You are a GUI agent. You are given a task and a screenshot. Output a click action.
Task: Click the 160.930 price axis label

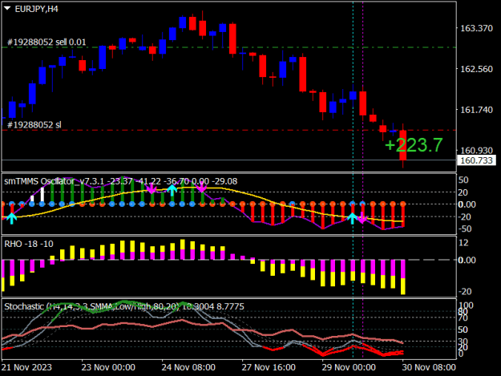[476, 150]
